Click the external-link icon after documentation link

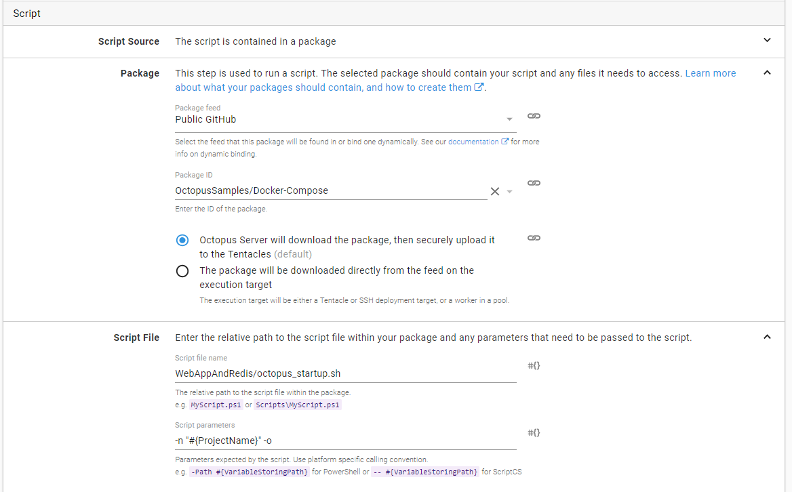click(x=504, y=142)
